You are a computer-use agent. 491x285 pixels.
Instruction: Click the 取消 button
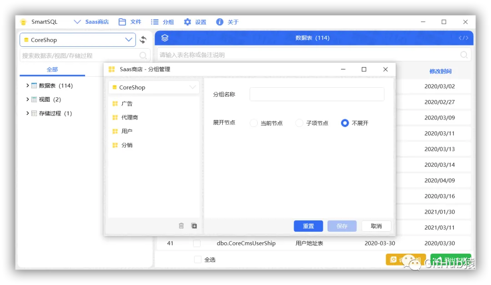376,226
